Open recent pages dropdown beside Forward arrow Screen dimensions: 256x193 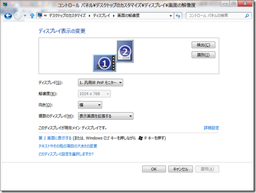(x=25, y=16)
